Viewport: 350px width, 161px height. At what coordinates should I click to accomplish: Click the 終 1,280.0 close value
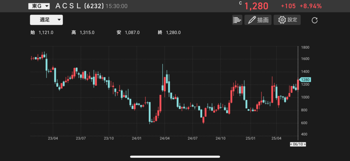coord(169,33)
